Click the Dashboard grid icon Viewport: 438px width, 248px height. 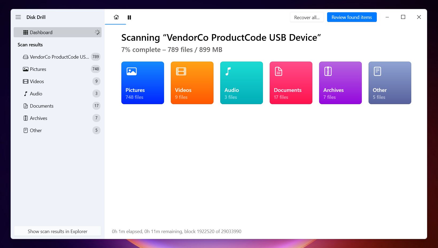click(x=26, y=32)
